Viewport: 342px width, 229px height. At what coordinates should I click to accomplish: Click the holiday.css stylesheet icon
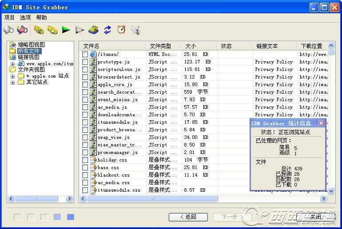tap(93, 160)
